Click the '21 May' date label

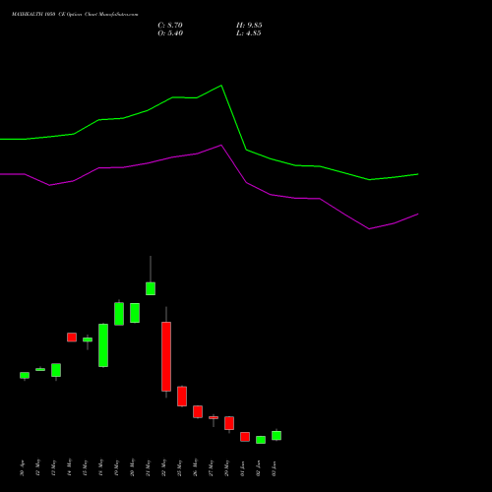[x=148, y=468]
